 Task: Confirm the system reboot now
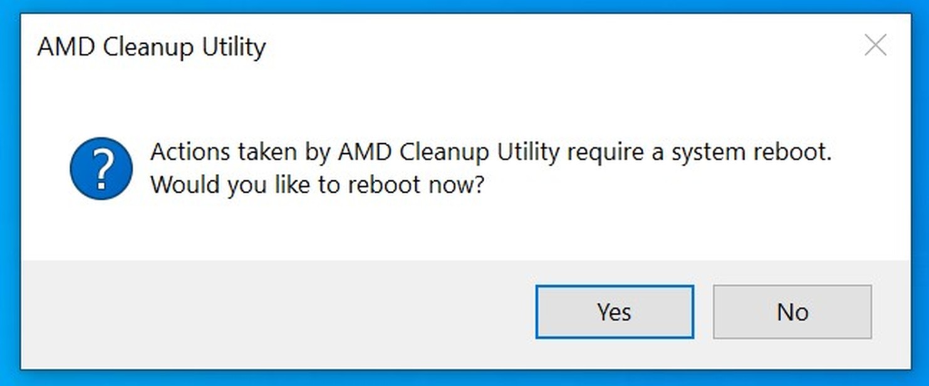click(x=614, y=312)
